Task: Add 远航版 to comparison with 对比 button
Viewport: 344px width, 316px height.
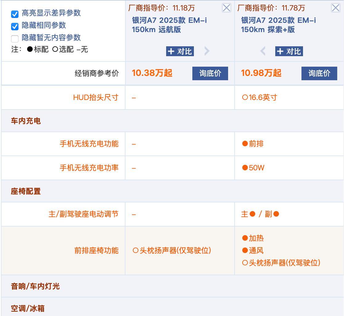Action: (180, 52)
